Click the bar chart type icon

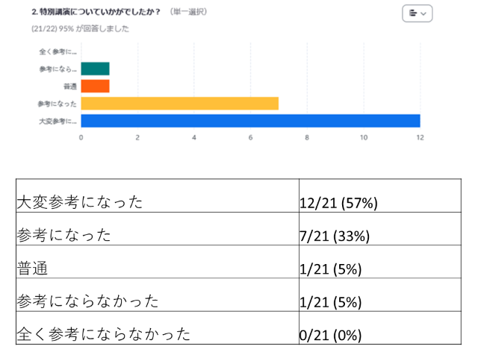pyautogui.click(x=413, y=13)
